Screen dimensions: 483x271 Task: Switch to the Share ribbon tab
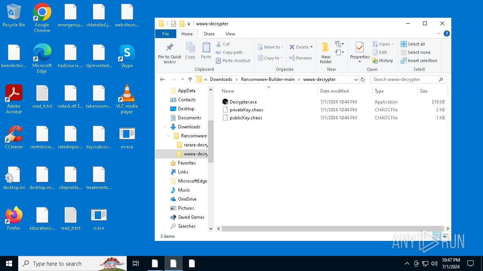click(209, 33)
